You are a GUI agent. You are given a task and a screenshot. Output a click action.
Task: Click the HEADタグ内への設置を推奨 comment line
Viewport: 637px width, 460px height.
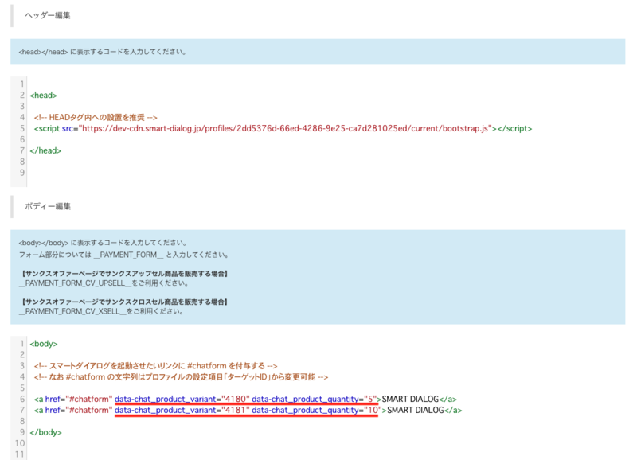[96, 117]
